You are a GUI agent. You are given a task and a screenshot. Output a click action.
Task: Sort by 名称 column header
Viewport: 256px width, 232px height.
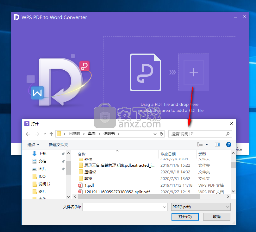[x=82, y=154]
